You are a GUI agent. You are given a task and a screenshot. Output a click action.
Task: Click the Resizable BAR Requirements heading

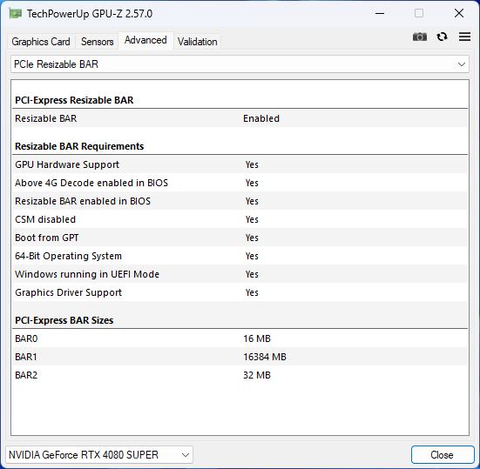[79, 146]
